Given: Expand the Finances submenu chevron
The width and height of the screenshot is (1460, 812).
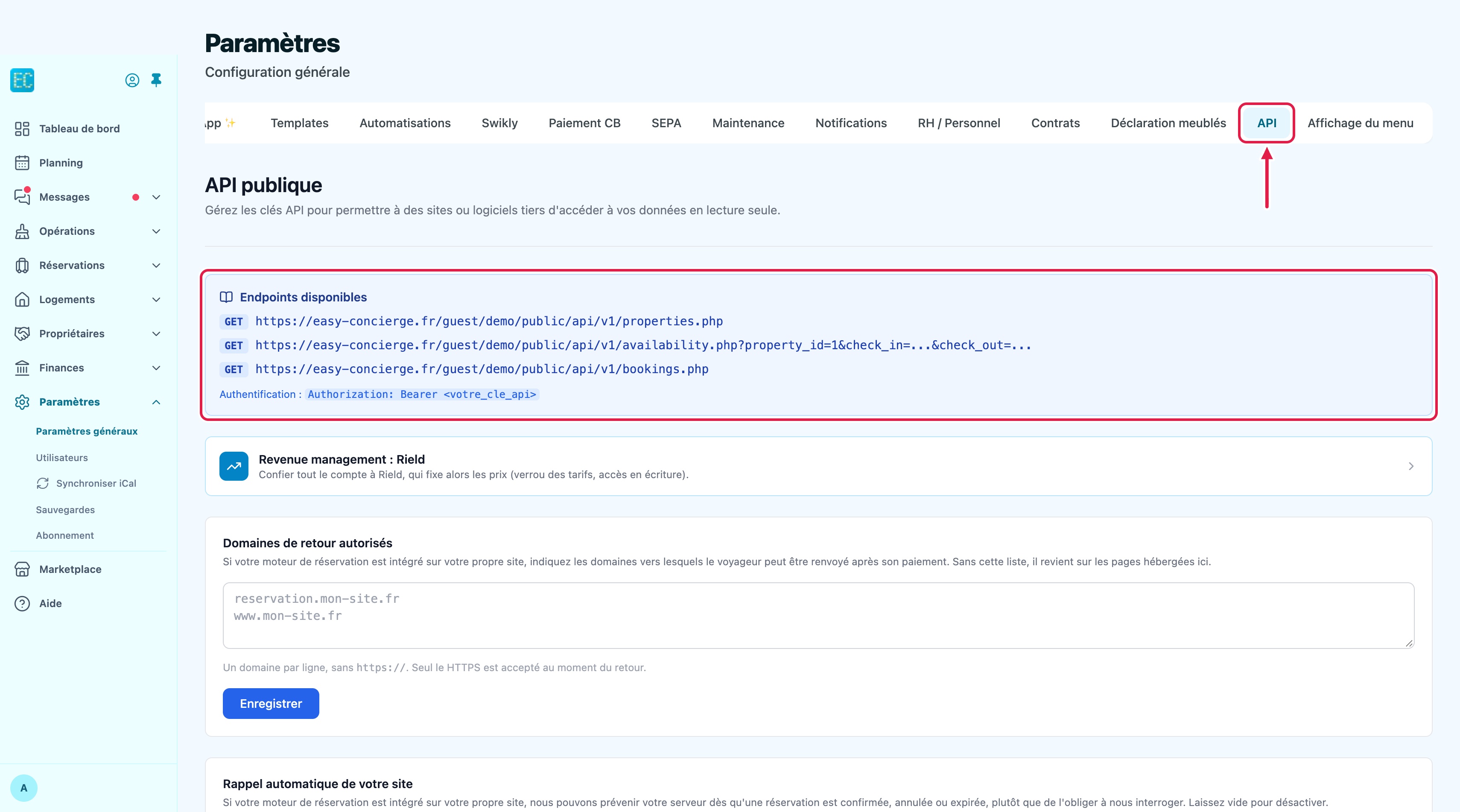Looking at the screenshot, I should (156, 368).
